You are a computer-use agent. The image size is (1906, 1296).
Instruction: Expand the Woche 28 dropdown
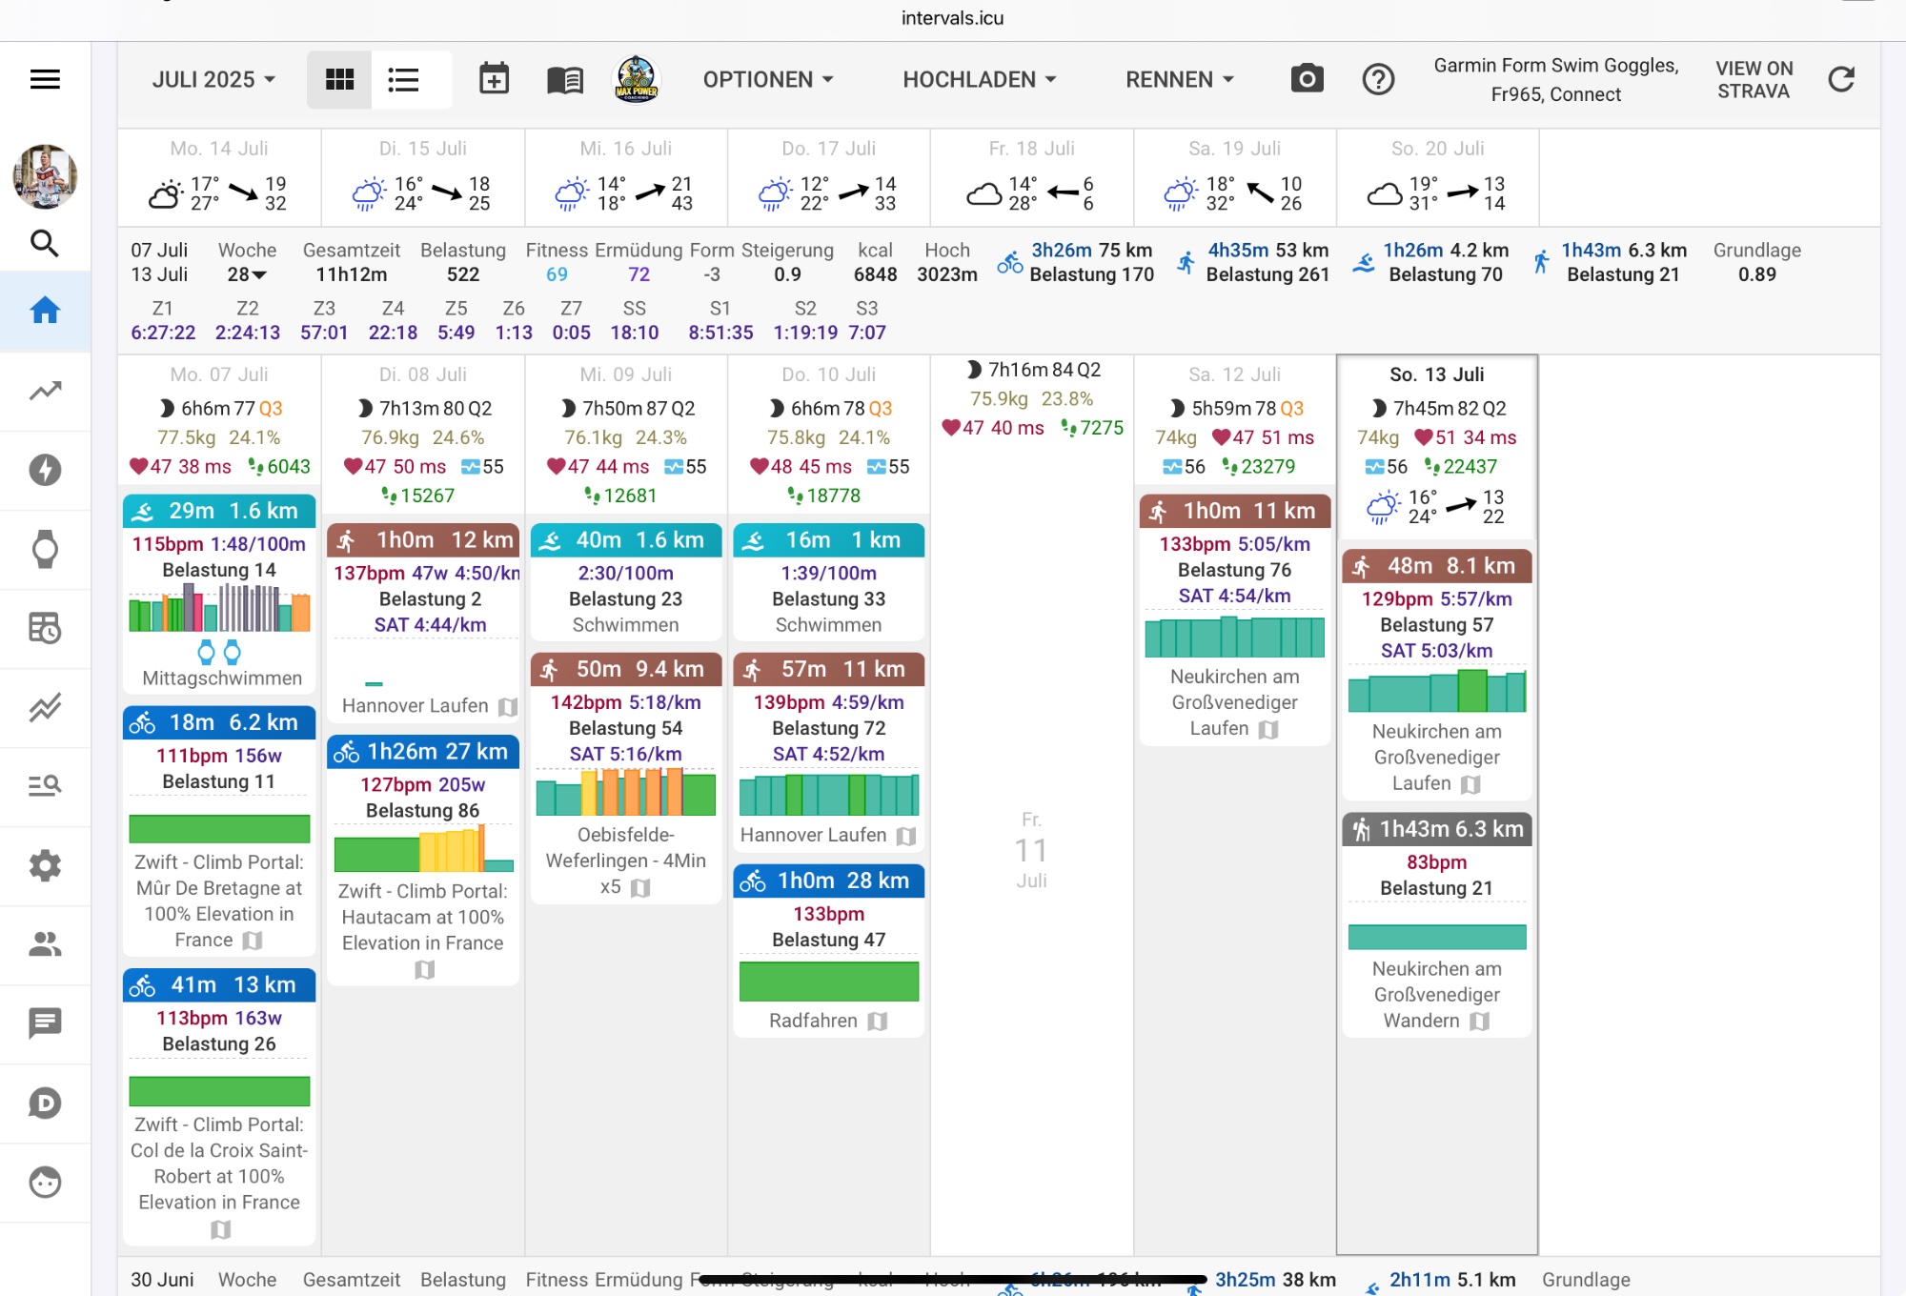point(247,274)
